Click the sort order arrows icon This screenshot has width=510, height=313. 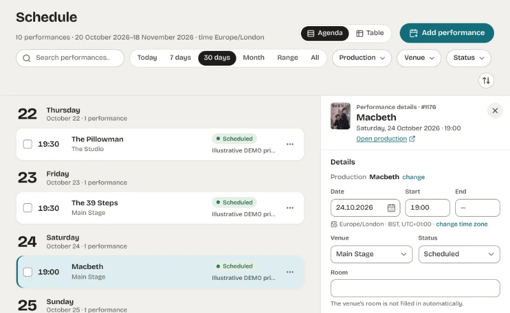pyautogui.click(x=486, y=80)
